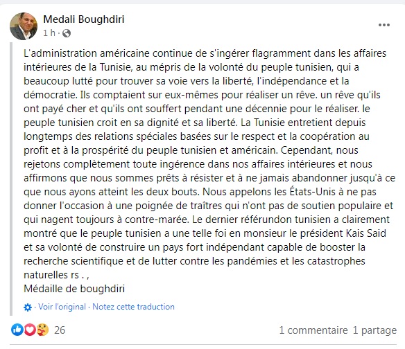Click the grey vertical quote bar beside the post
Screen dimensions: 405x349
(11, 179)
